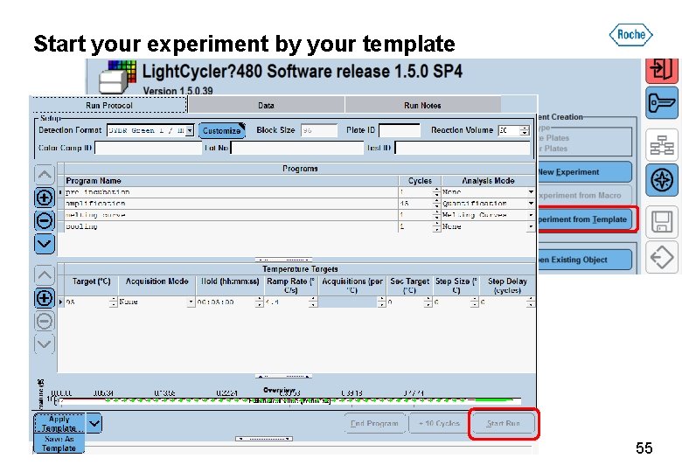Click New Experiment from Macro button

pos(585,196)
